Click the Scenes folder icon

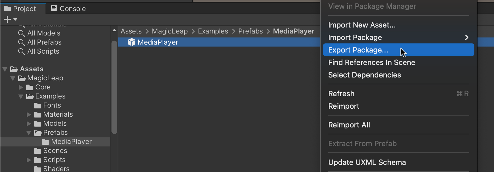(x=38, y=151)
